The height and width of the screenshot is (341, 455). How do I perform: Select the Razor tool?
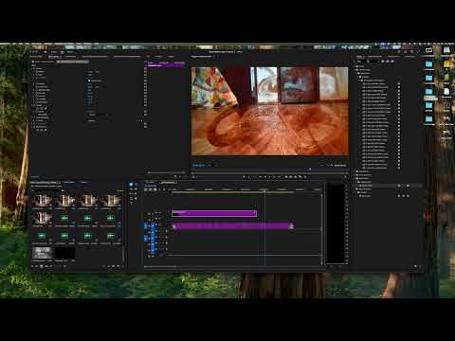tap(136, 189)
